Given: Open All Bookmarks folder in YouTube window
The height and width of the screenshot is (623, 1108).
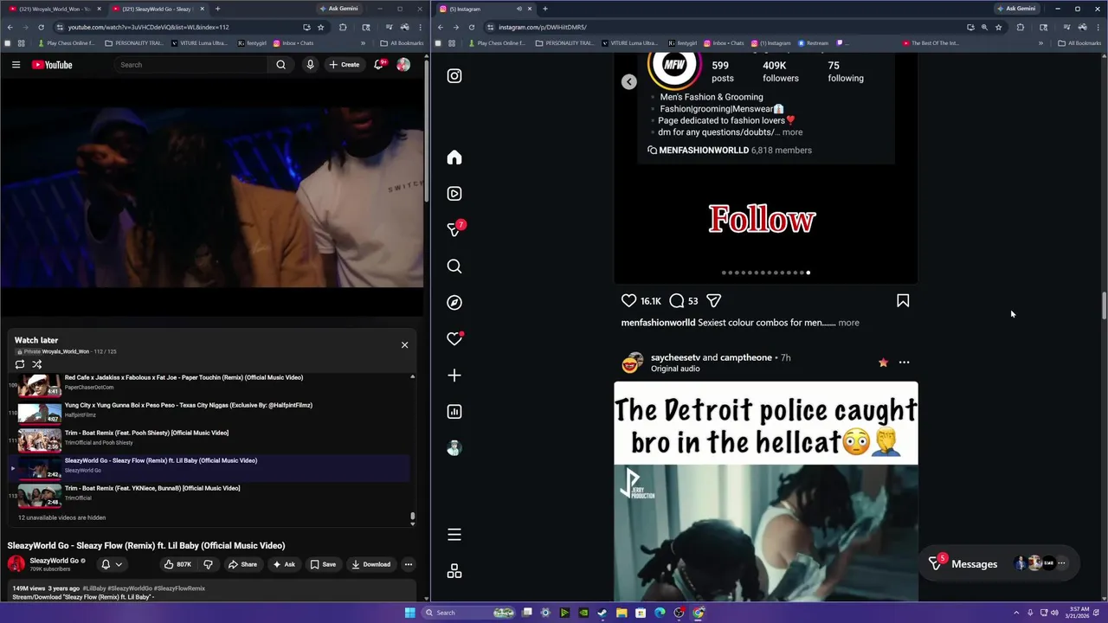Looking at the screenshot, I should coord(402,43).
